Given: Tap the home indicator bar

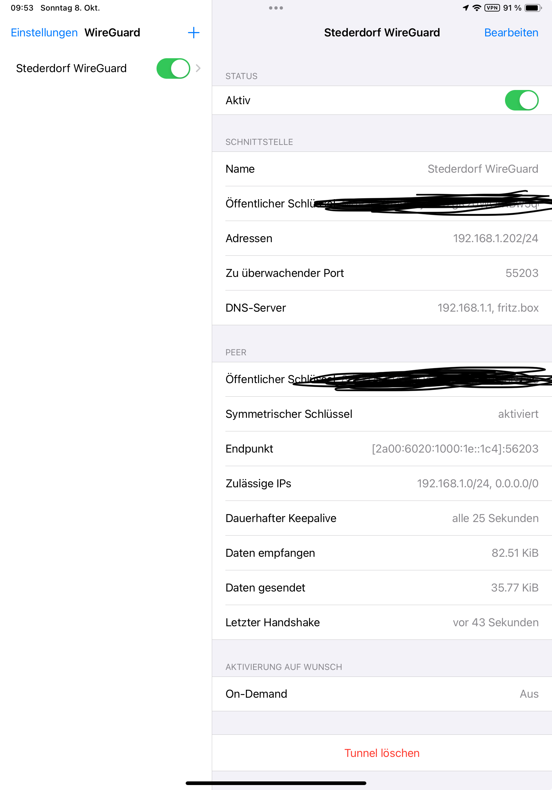Looking at the screenshot, I should click(276, 783).
